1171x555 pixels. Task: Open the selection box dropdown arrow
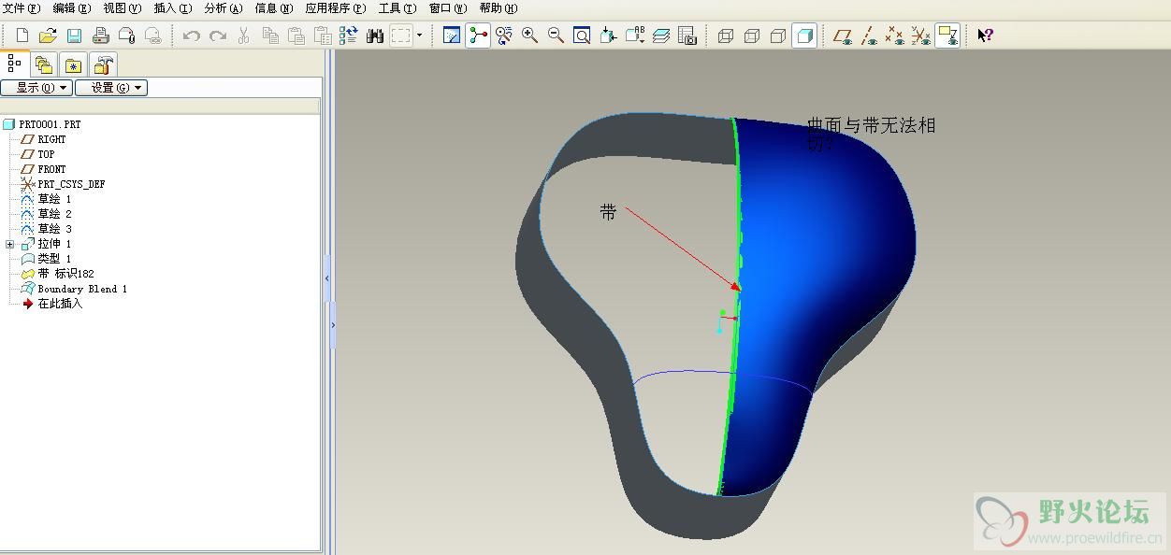pyautogui.click(x=419, y=36)
